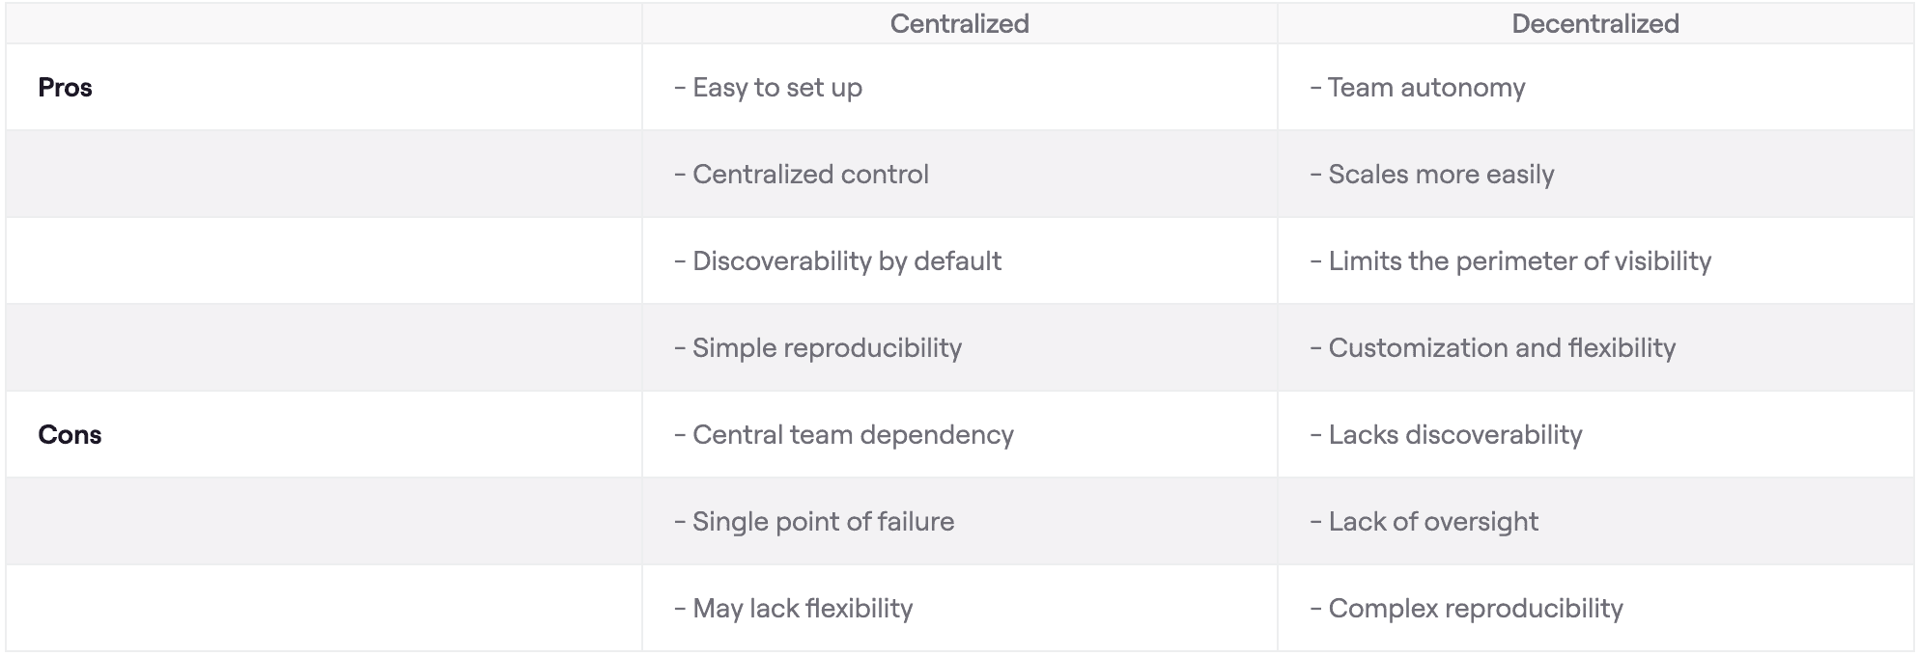
Task: Select the 'Centralized control' text
Action: (810, 175)
